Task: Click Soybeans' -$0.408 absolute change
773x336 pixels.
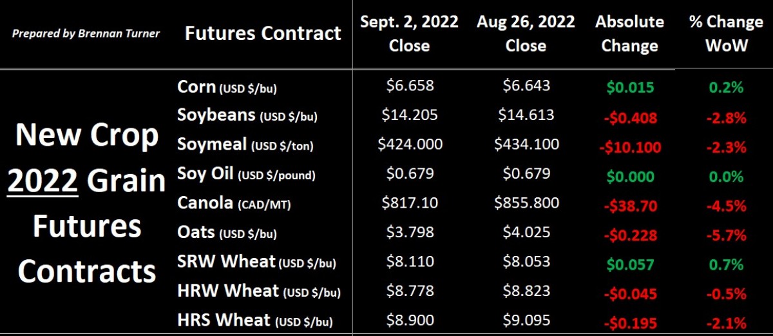Action: [629, 118]
